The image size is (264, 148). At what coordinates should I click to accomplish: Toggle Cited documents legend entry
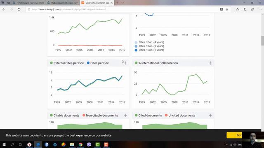coord(148,116)
